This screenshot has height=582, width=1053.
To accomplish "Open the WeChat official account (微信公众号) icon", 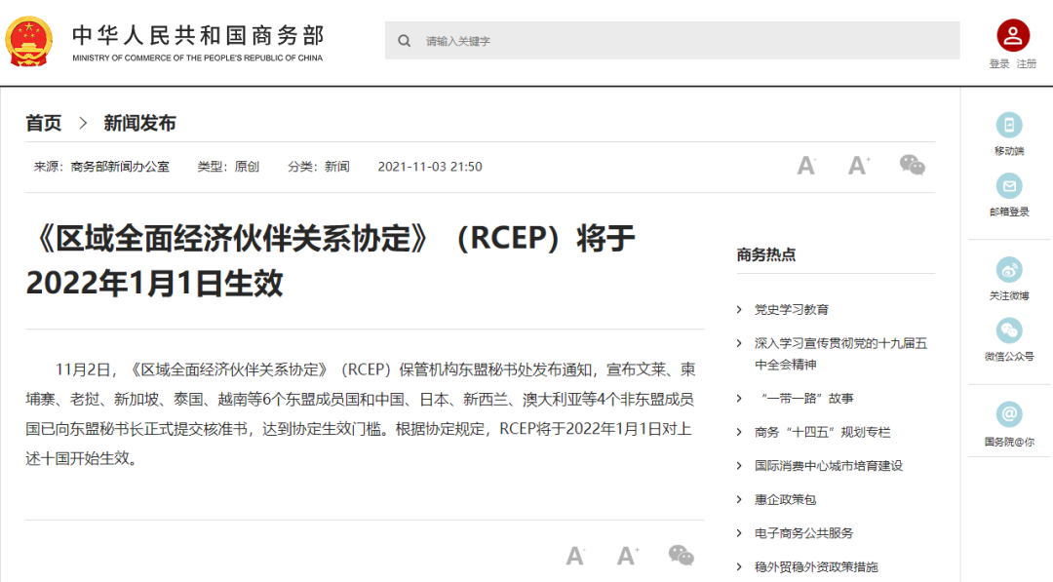I will [1009, 330].
